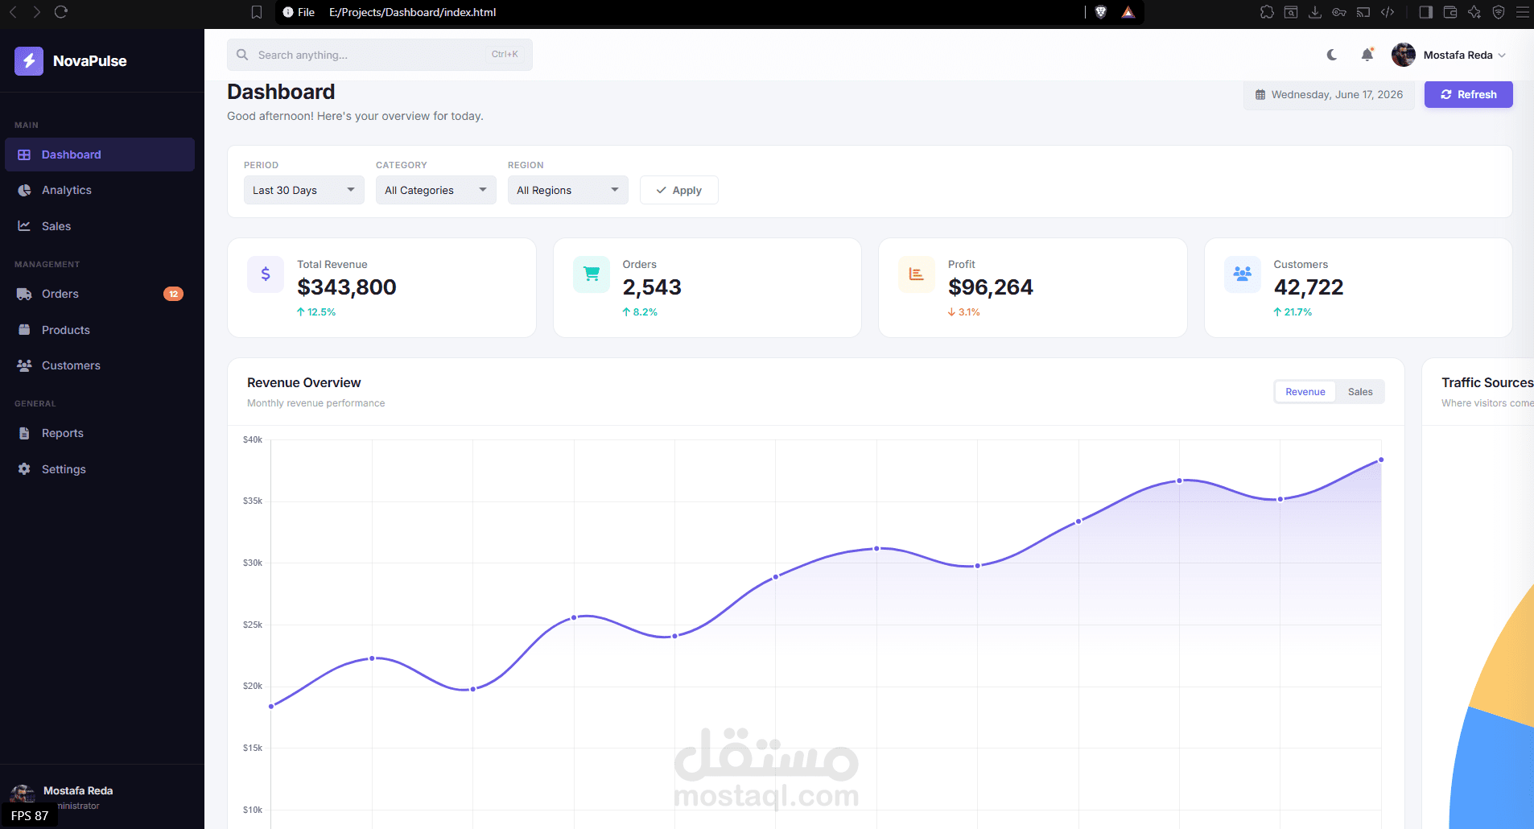Click the Apply filters button
The height and width of the screenshot is (829, 1534).
tap(678, 190)
